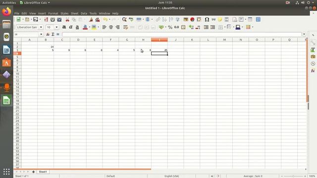Click the yellow Background Color swatch
Screen dimensions: 317x178
(x=94, y=27)
